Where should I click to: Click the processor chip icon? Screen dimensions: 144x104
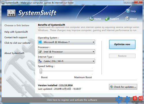pyautogui.click(x=40, y=52)
